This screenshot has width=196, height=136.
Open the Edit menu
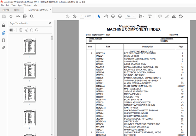pyautogui.click(x=8, y=5)
